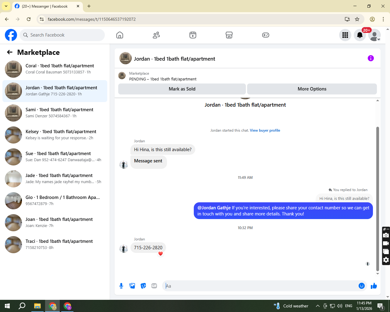Click the 'Hi Hina, is this still available?' bubble

(x=163, y=150)
